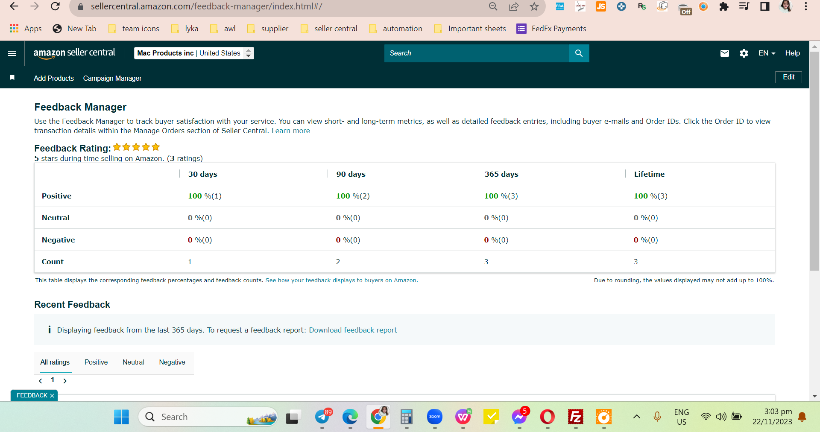This screenshot has width=820, height=432.
Task: Click the orange JS extension icon
Action: (x=601, y=6)
